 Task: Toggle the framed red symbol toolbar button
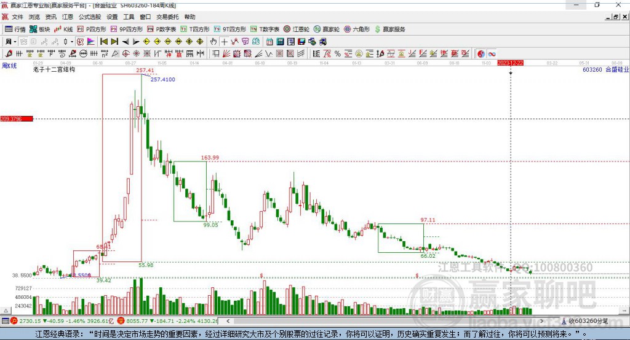80,42
